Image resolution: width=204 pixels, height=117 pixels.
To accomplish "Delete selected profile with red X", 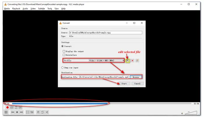I will [132, 60].
